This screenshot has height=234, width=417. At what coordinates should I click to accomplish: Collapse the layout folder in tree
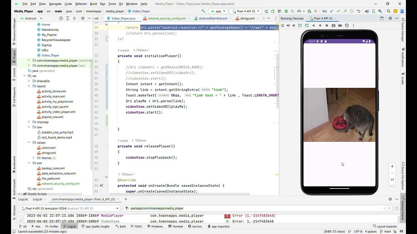29,86
